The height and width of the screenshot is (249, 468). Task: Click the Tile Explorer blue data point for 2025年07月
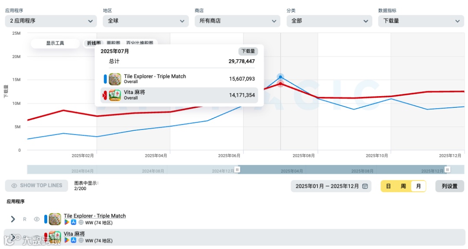pos(280,77)
